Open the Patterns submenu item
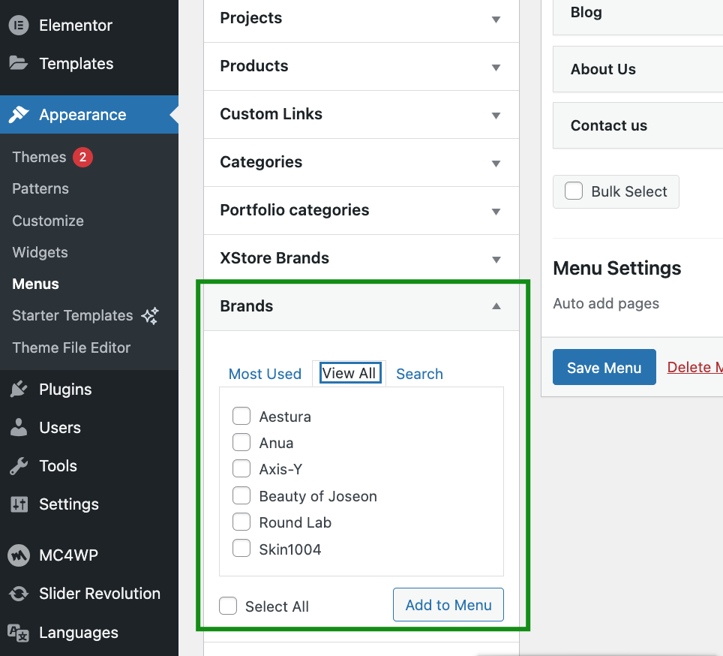The image size is (723, 656). click(40, 188)
